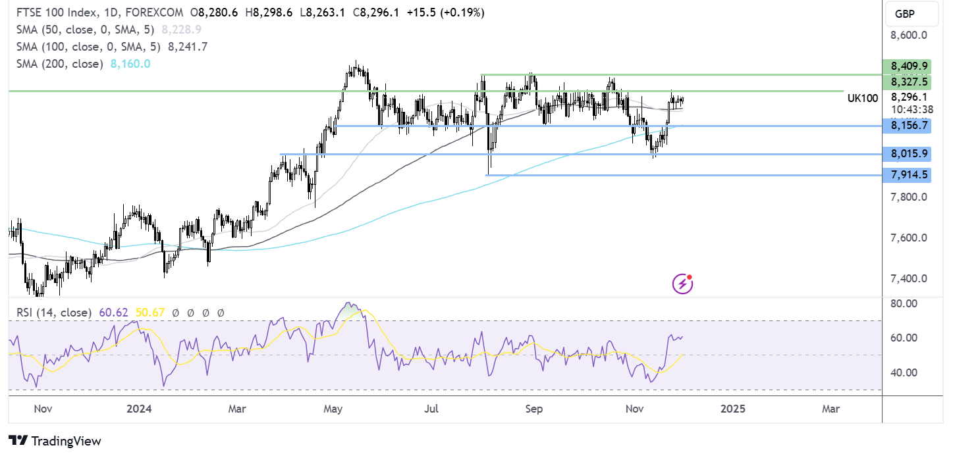Click the Jul date axis label

[431, 409]
